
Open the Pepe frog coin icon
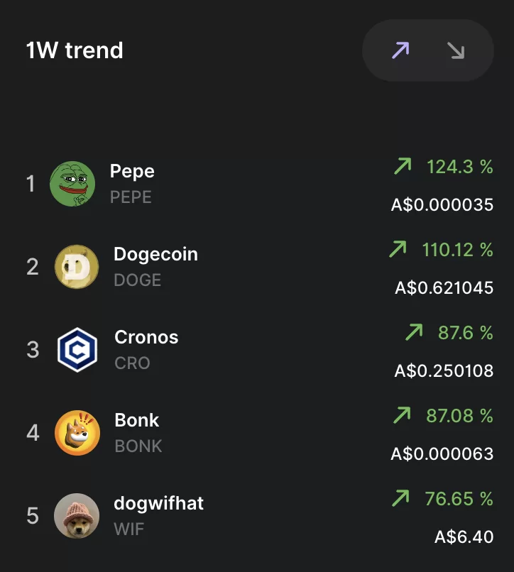(72, 184)
